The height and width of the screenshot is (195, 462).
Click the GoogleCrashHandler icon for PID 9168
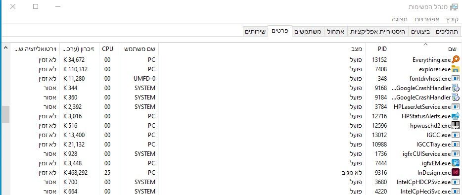pyautogui.click(x=456, y=88)
